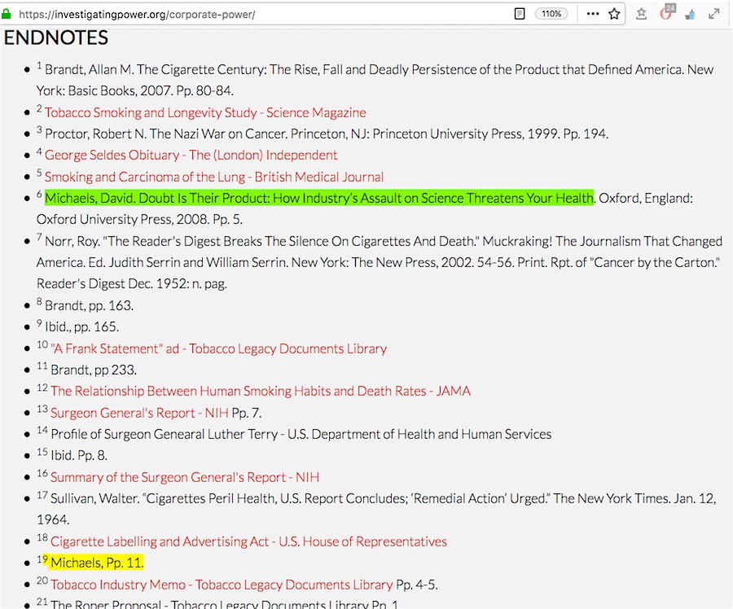Viewport: 733px width, 609px height.
Task: Bookmark this page with the star icon
Action: click(x=614, y=14)
